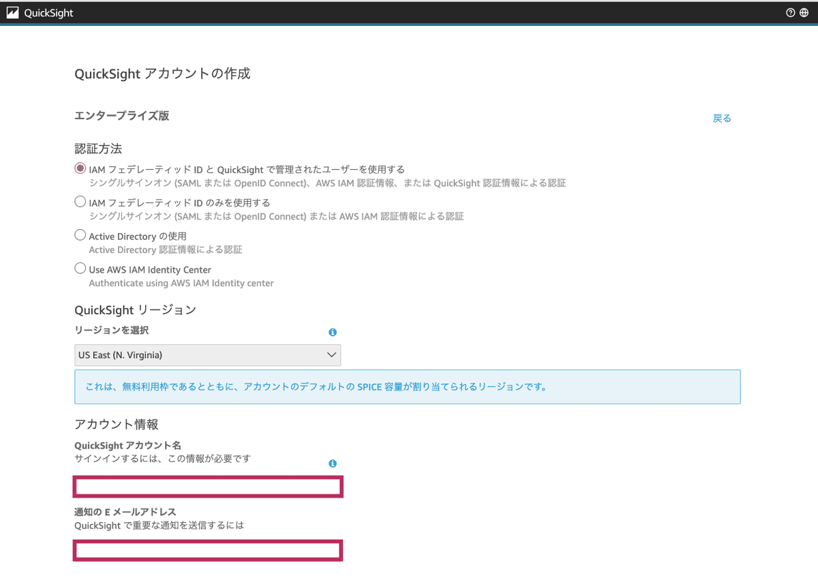
Task: Open the US East (N. Virginia) region dropdown
Action: (207, 355)
